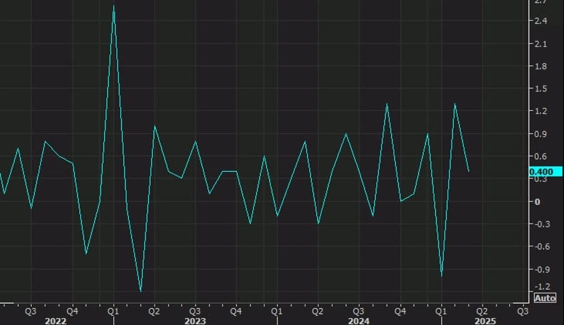The width and height of the screenshot is (564, 325).
Task: Click the 2025 year label on the time axis
Action: click(485, 321)
